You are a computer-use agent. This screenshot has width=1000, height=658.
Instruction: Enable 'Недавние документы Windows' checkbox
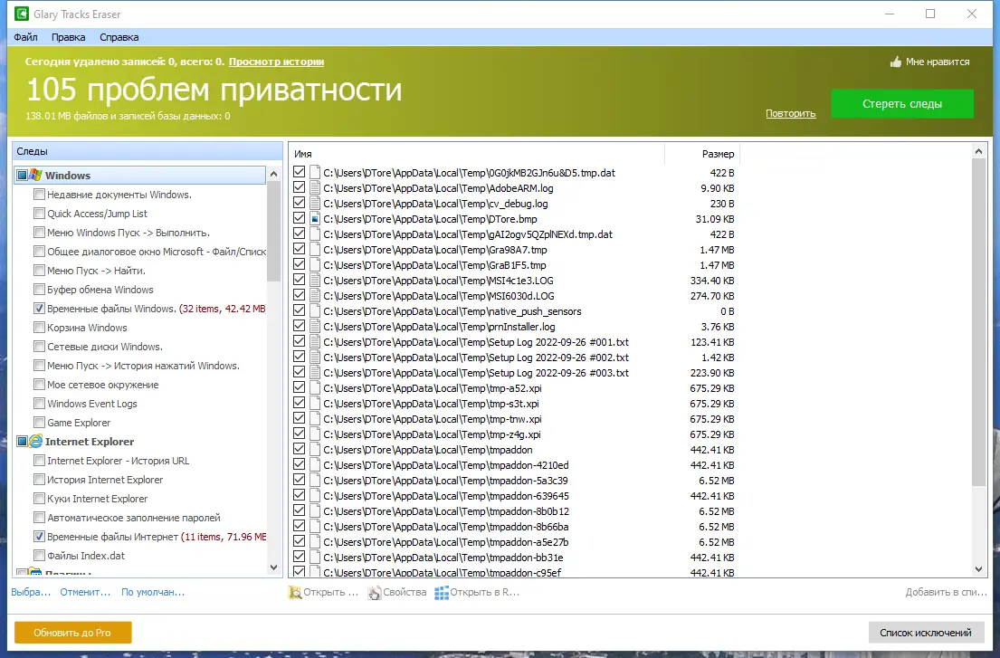pos(39,195)
